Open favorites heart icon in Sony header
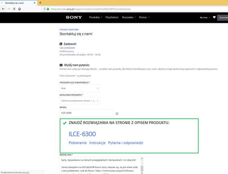228x174 pixels. (214, 18)
